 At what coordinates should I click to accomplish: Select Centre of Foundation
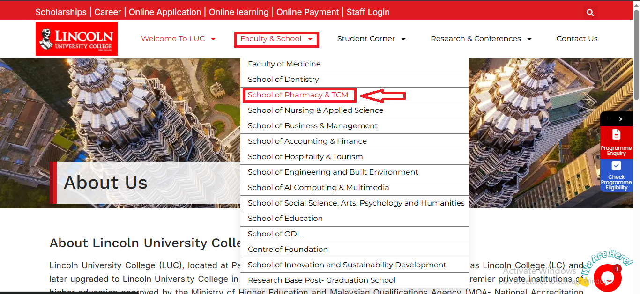[x=354, y=250]
